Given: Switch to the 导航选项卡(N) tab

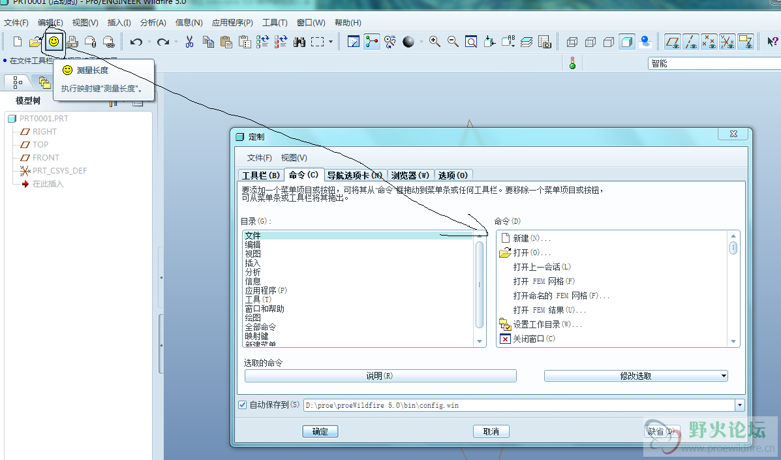Looking at the screenshot, I should point(355,176).
